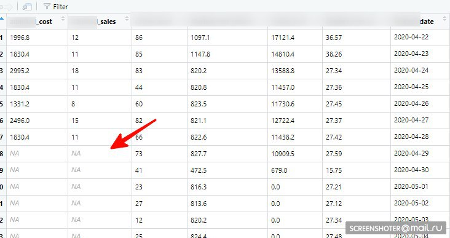Select cell value 85
450x238 pixels.
coord(139,54)
